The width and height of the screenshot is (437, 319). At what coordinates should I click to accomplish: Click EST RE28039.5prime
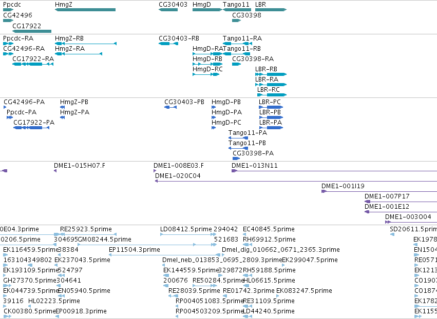(194, 291)
